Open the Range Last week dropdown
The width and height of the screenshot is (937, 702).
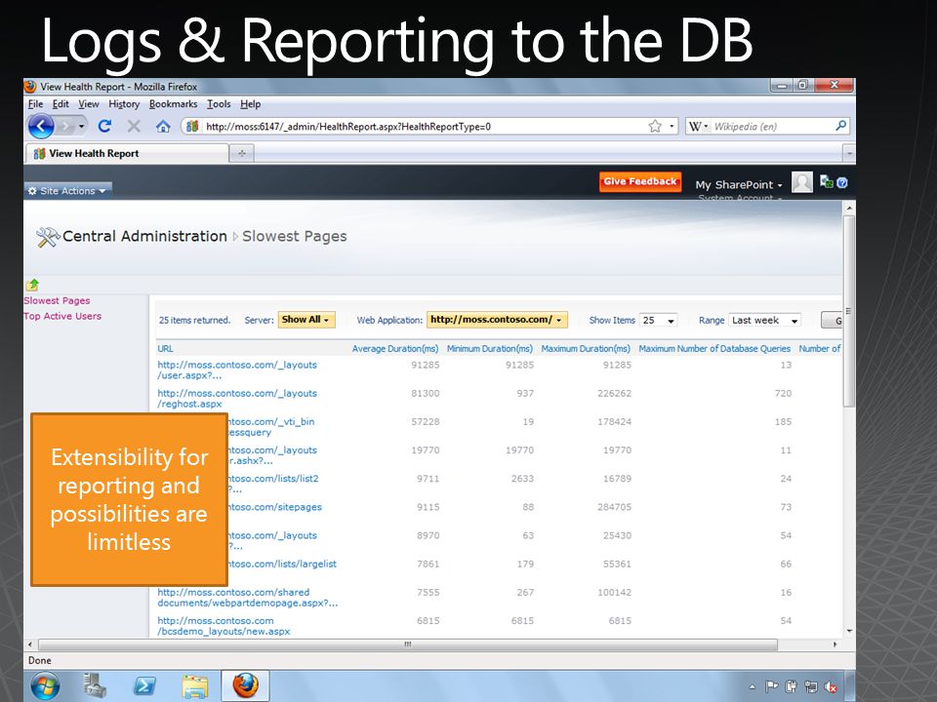764,320
